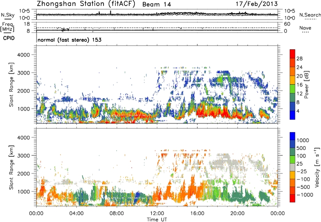
Task: Click the '60' Nave axis tick
Action: [x=287, y=24]
